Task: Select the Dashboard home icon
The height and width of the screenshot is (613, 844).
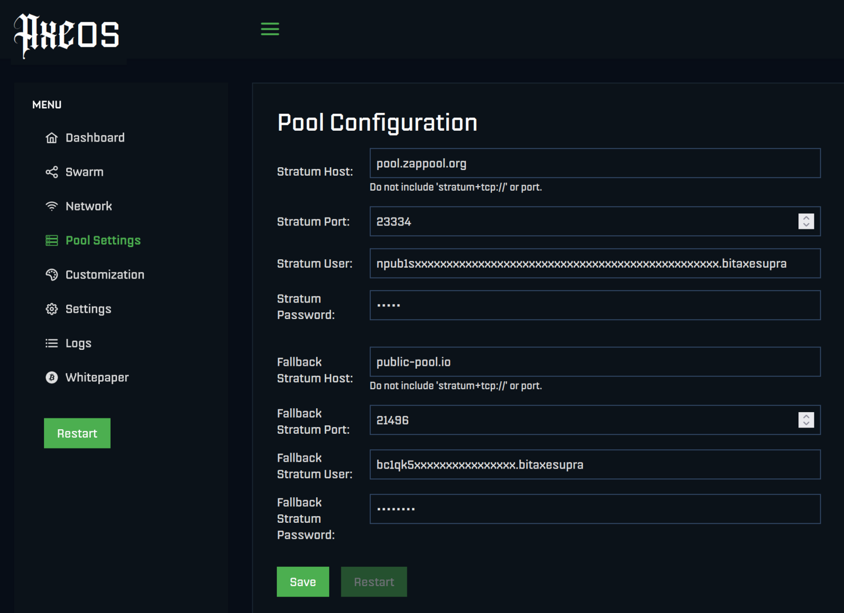Action: (51, 137)
